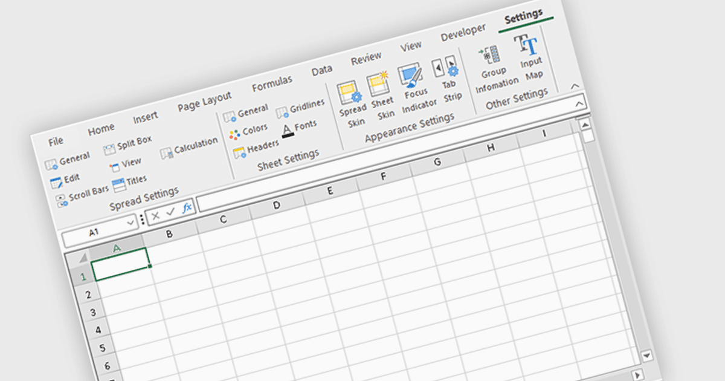The width and height of the screenshot is (725, 381).
Task: Select column I header
Action: (544, 132)
